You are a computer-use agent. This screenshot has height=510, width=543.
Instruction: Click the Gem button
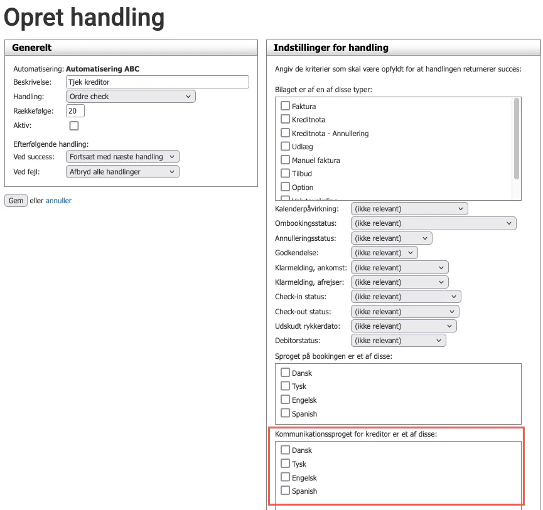tap(16, 200)
